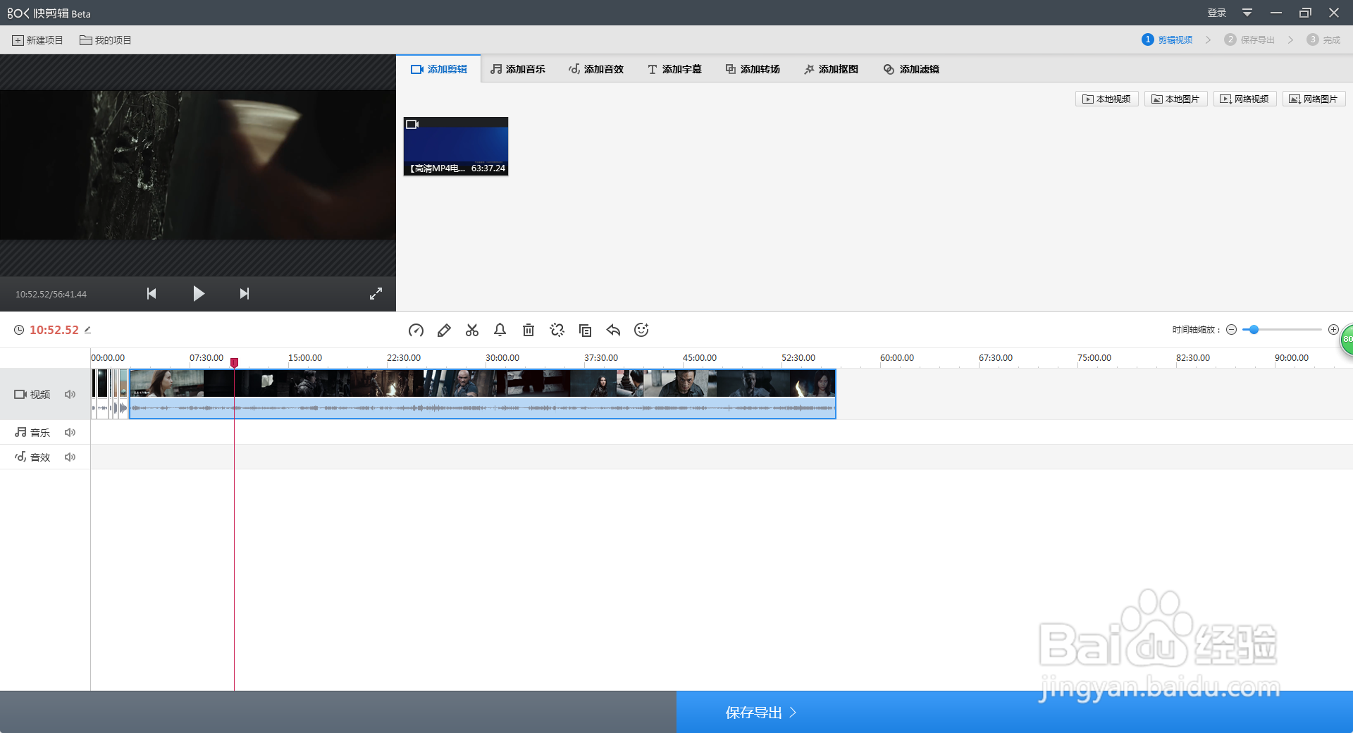Screen dimensions: 1353x733
Task: Click the edit pencil tool
Action: [444, 330]
